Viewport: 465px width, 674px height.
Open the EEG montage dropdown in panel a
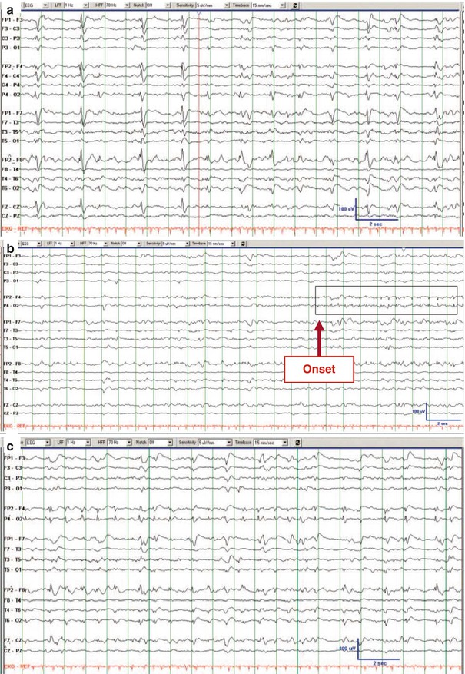(31, 5)
